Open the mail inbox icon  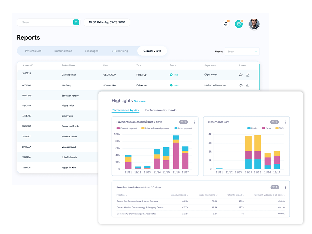[239, 24]
